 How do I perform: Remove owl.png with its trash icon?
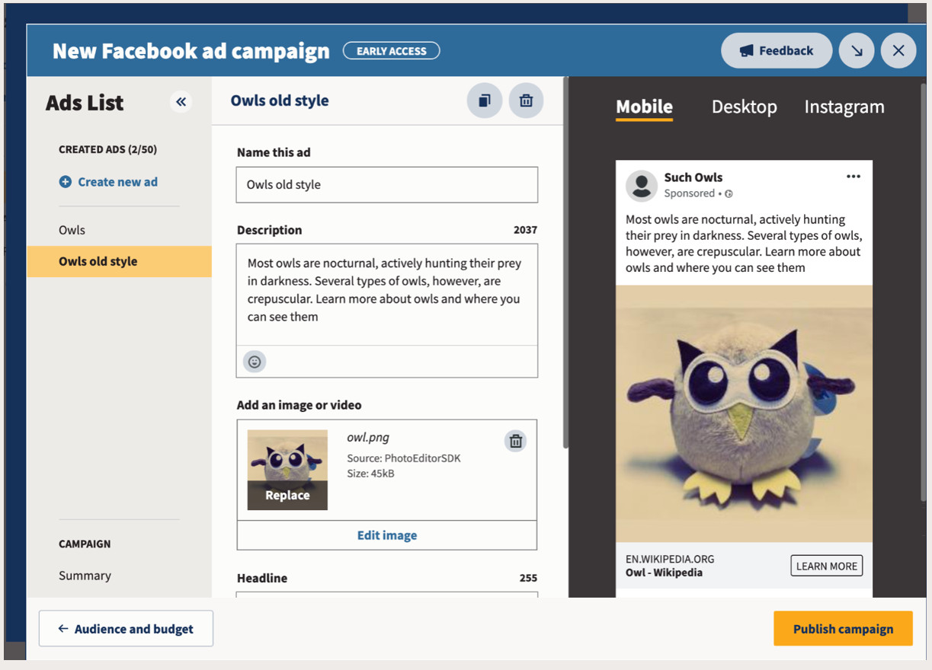point(516,441)
